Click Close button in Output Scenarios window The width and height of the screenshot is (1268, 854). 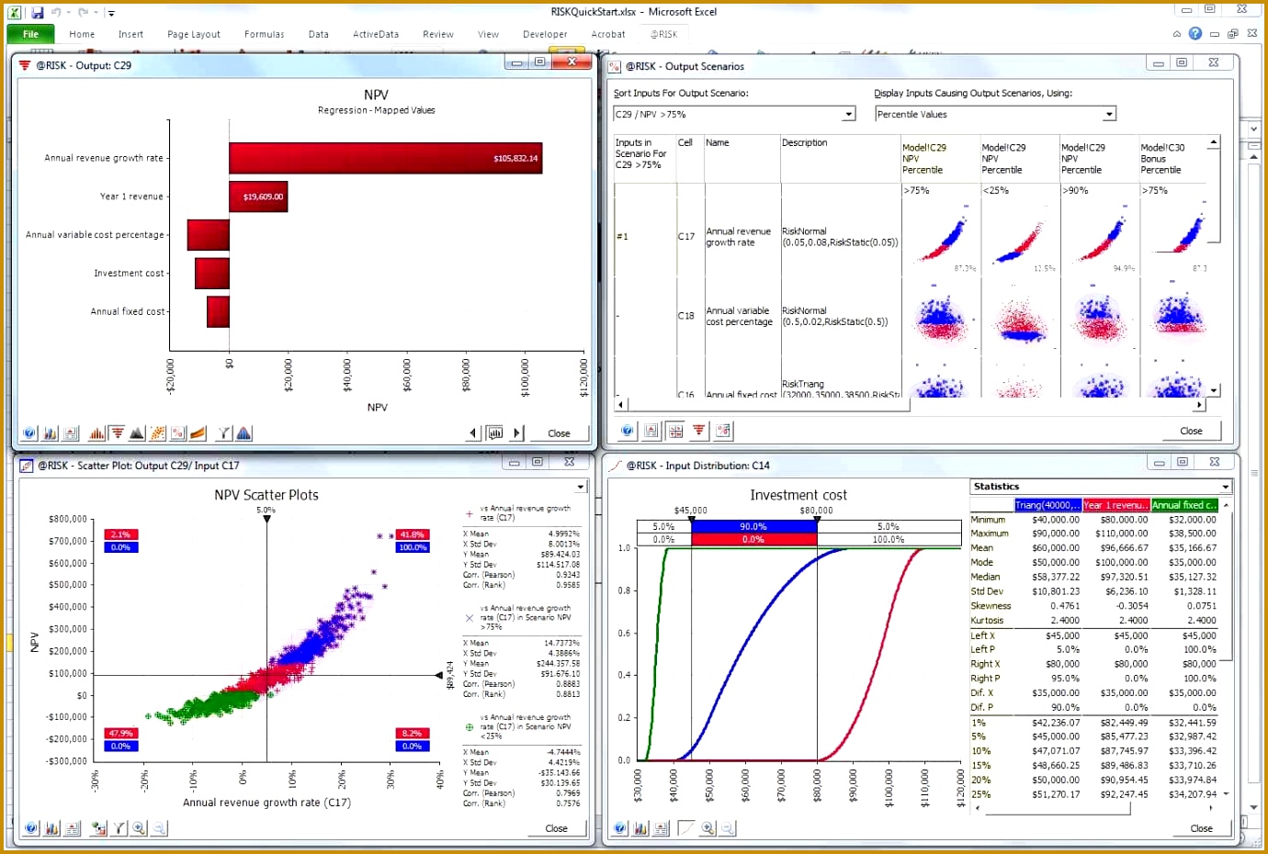pyautogui.click(x=1191, y=431)
